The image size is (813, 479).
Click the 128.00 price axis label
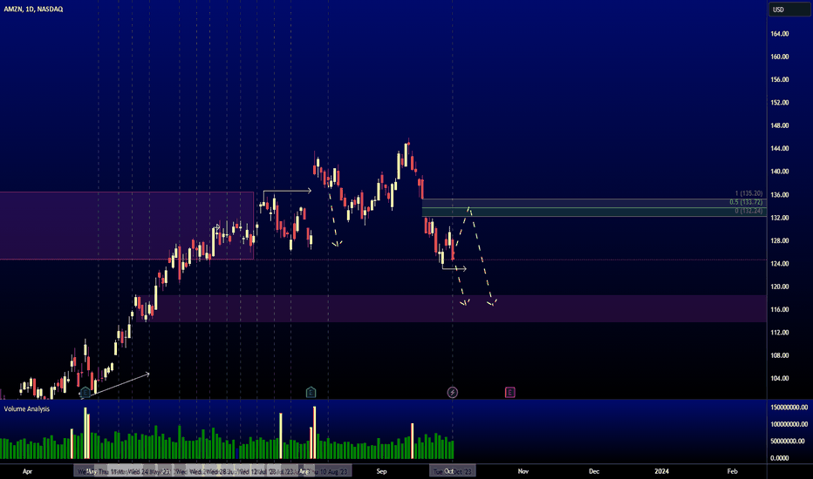779,240
